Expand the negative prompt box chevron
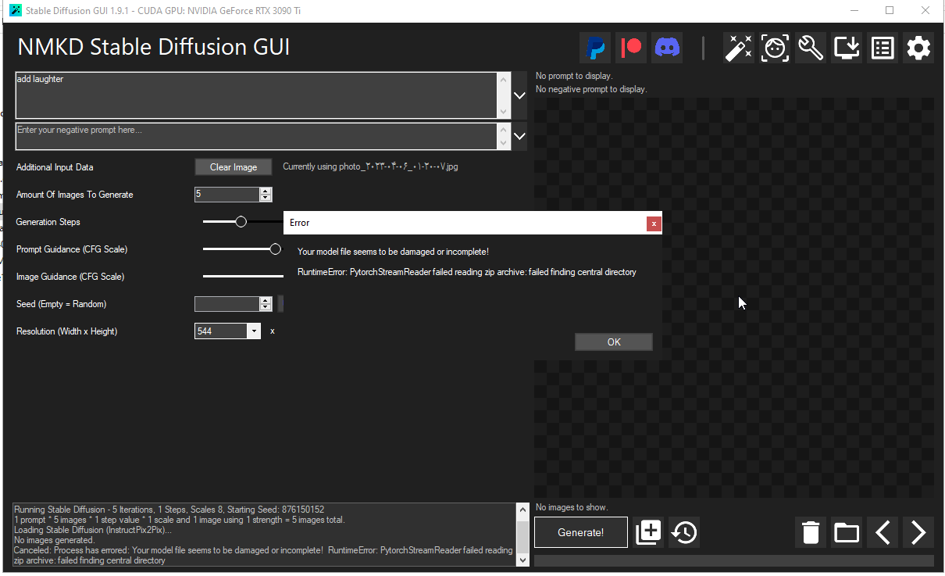Screen dimensions: 945x576 520,136
